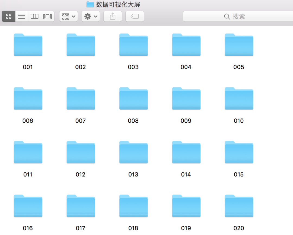293x235 pixels.
Task: Click the folder name label 003
Action: point(133,67)
